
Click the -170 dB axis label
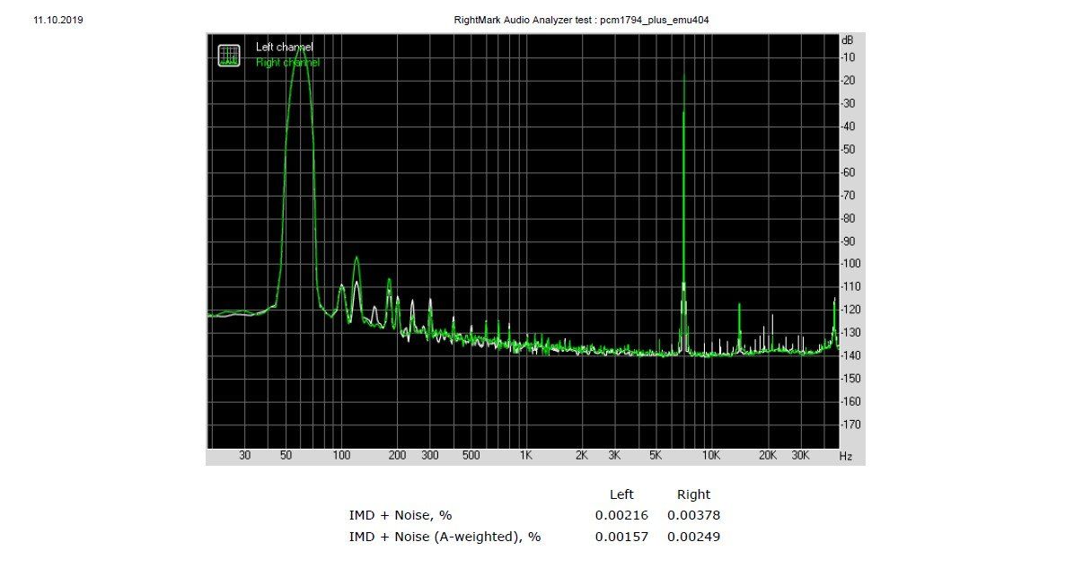[x=850, y=424]
